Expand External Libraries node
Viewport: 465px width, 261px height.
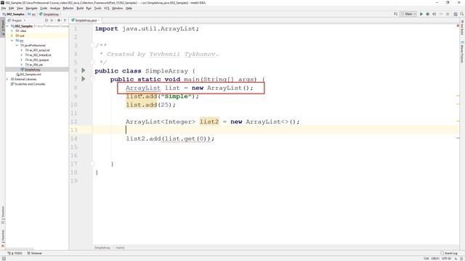point(8,79)
